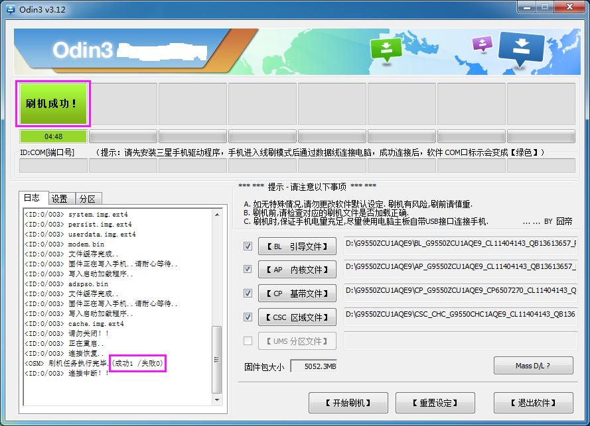Select log line userdata.img.ext4
Image resolution: width=590 pixels, height=426 pixels.
(80, 234)
